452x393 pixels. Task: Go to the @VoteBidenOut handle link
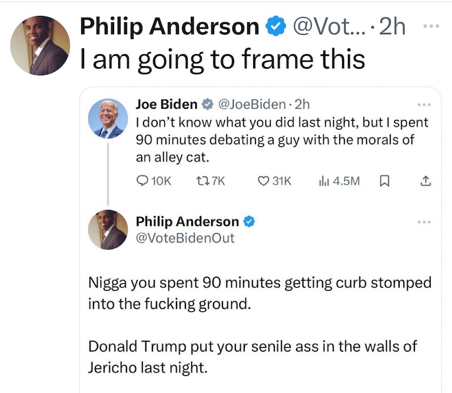[185, 238]
